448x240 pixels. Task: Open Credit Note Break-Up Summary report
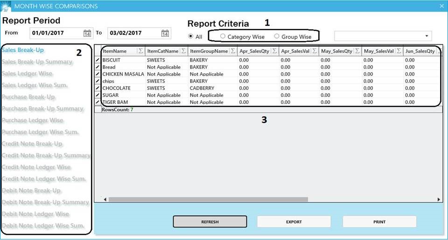(46, 155)
